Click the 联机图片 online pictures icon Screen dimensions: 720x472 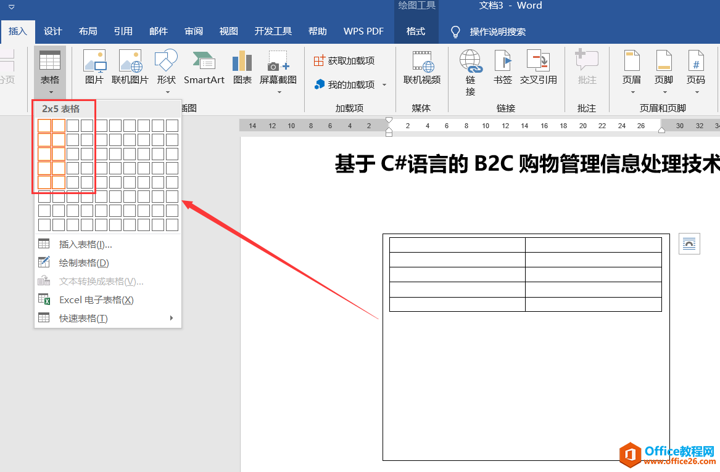pyautogui.click(x=130, y=67)
